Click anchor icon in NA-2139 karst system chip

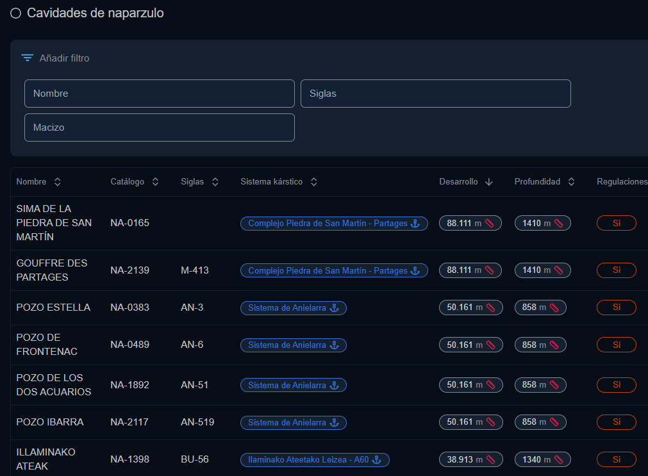[x=415, y=270]
